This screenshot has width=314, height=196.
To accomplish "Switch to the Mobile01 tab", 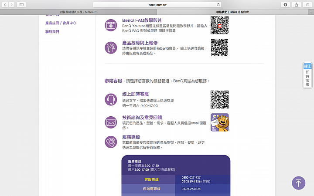I will point(78,12).
